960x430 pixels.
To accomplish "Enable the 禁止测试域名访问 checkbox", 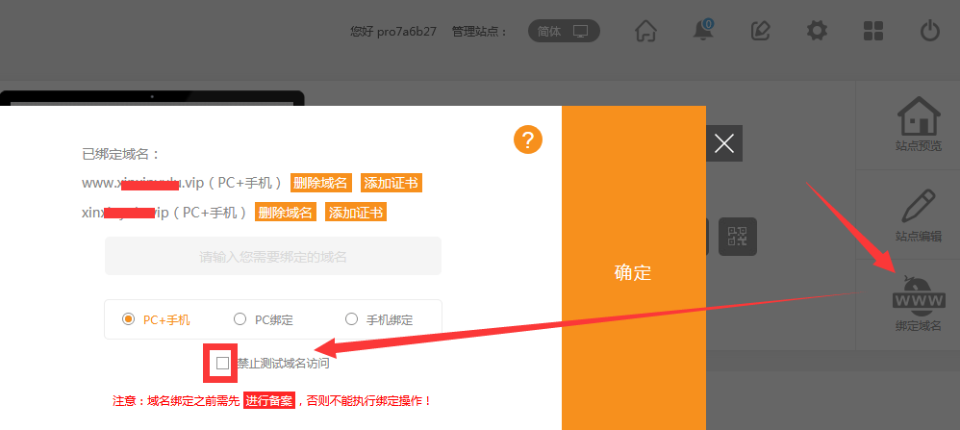I will (223, 363).
